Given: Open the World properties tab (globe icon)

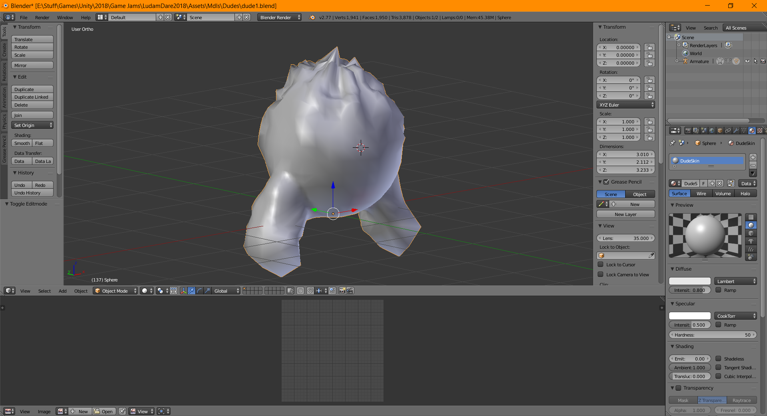Looking at the screenshot, I should point(712,131).
